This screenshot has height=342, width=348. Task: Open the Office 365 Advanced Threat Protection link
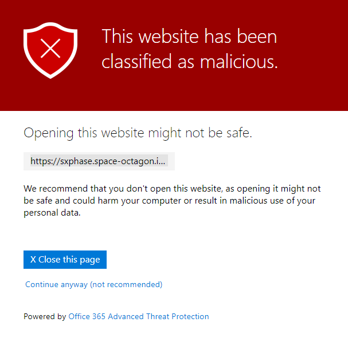click(x=138, y=316)
